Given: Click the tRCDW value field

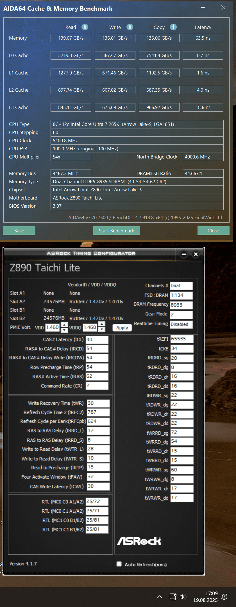Looking at the screenshot, I should [97, 358].
